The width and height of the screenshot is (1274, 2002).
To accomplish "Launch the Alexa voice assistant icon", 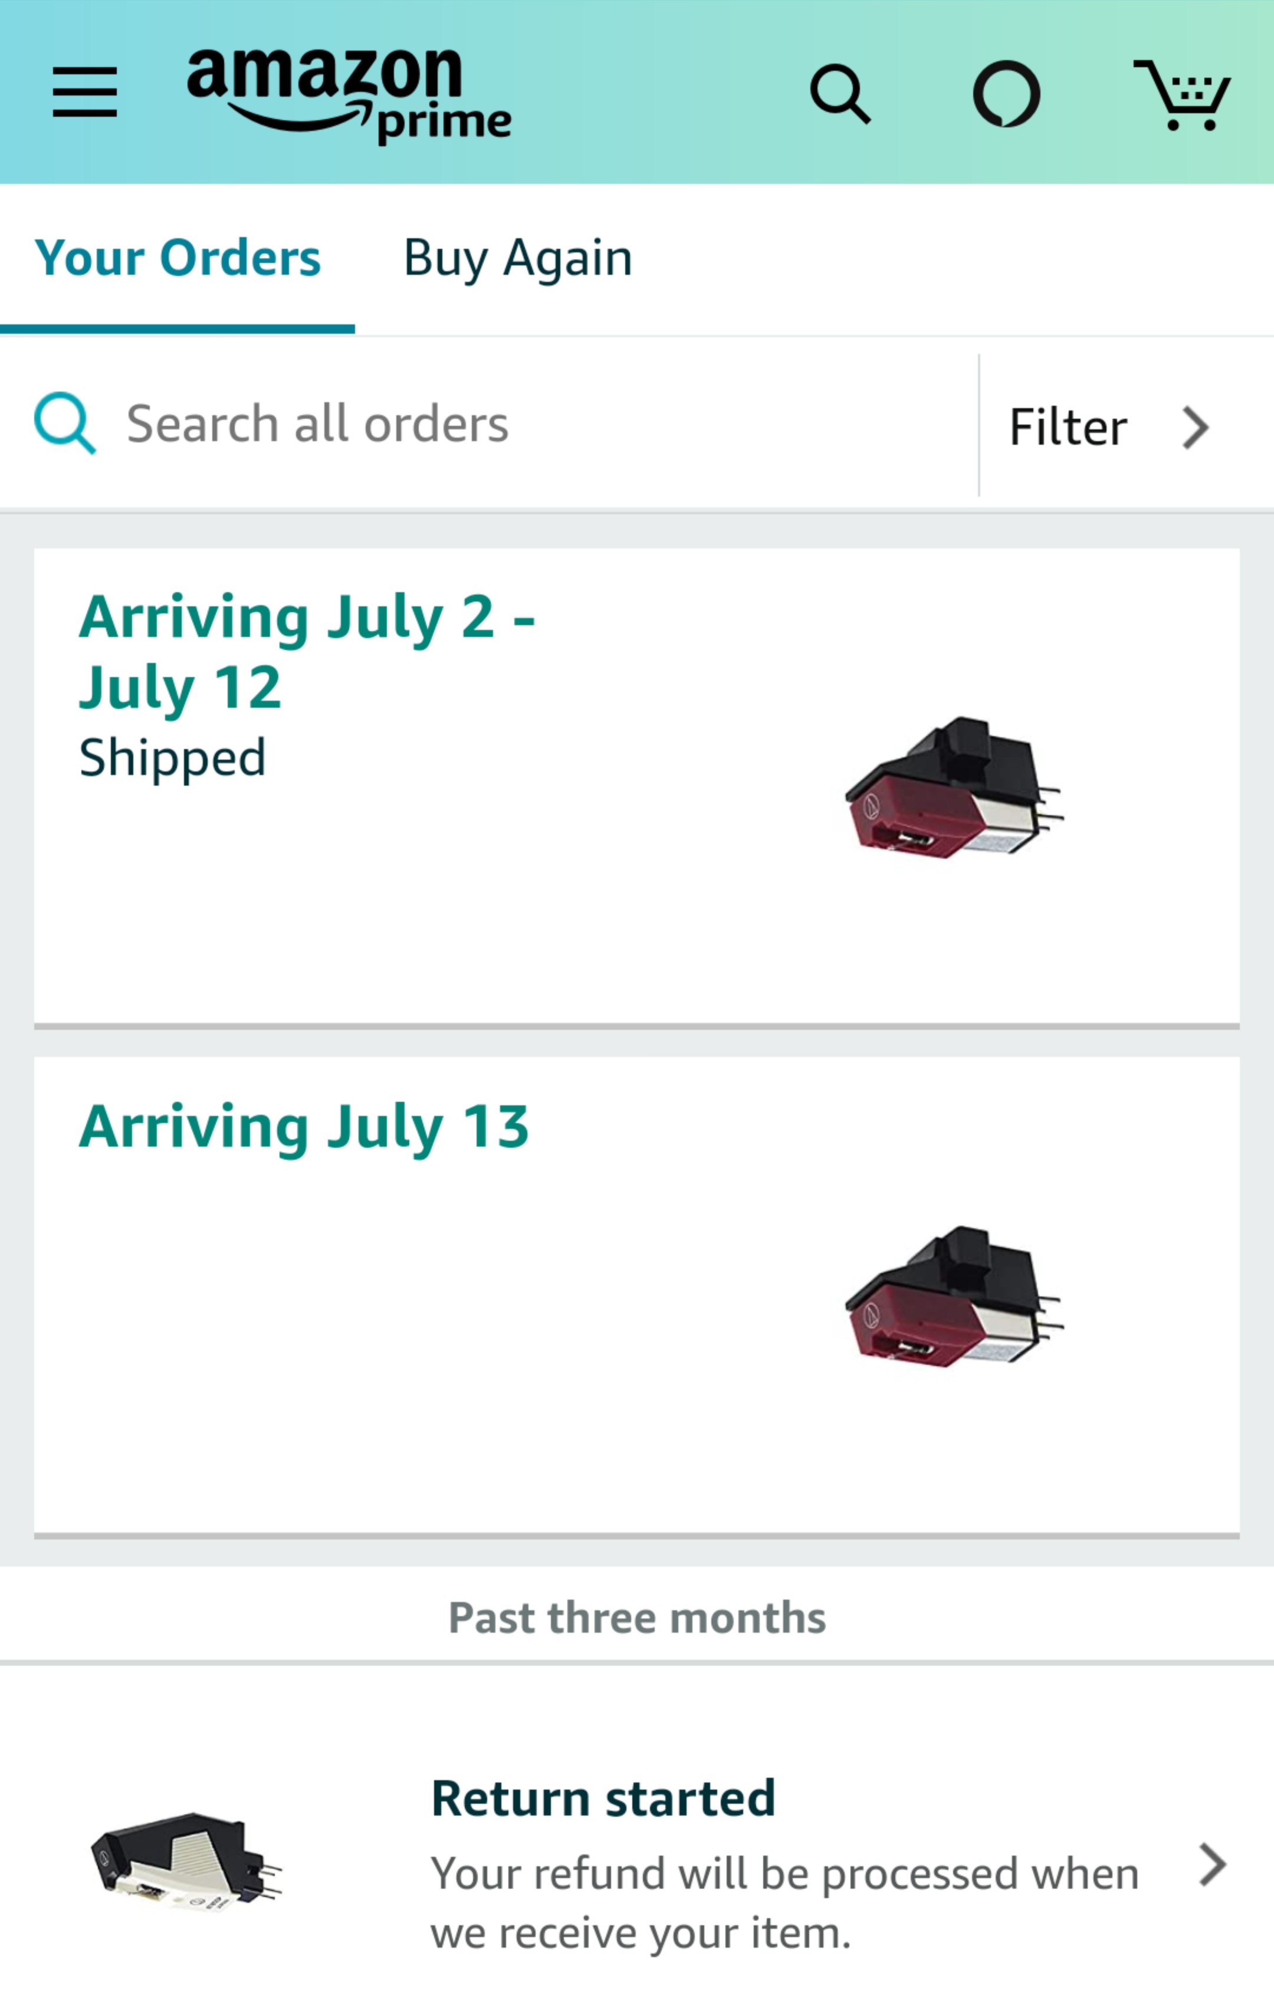I will point(1006,94).
